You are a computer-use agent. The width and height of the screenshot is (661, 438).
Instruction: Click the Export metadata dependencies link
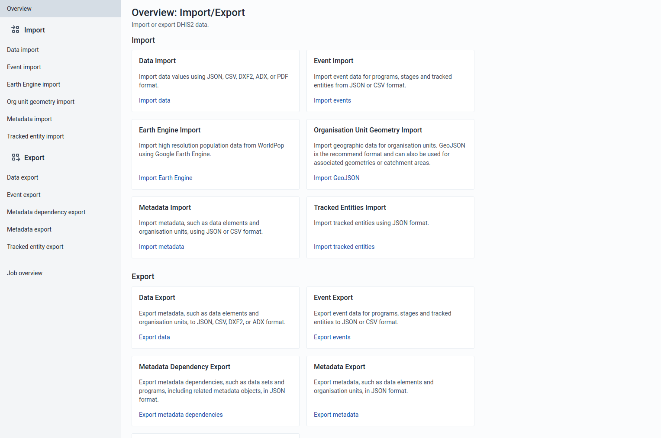(181, 415)
